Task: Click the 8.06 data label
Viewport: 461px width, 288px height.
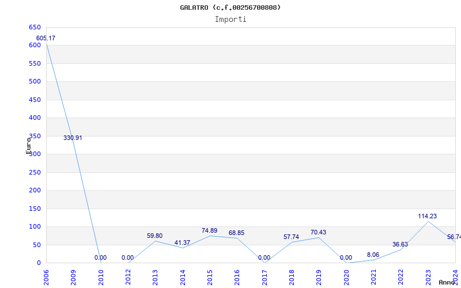Action: tap(373, 255)
